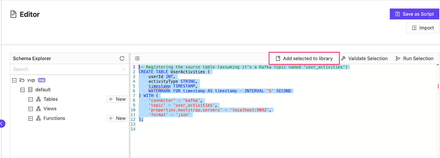
Task: Collapse the Functions tree node
Action: pos(31,118)
